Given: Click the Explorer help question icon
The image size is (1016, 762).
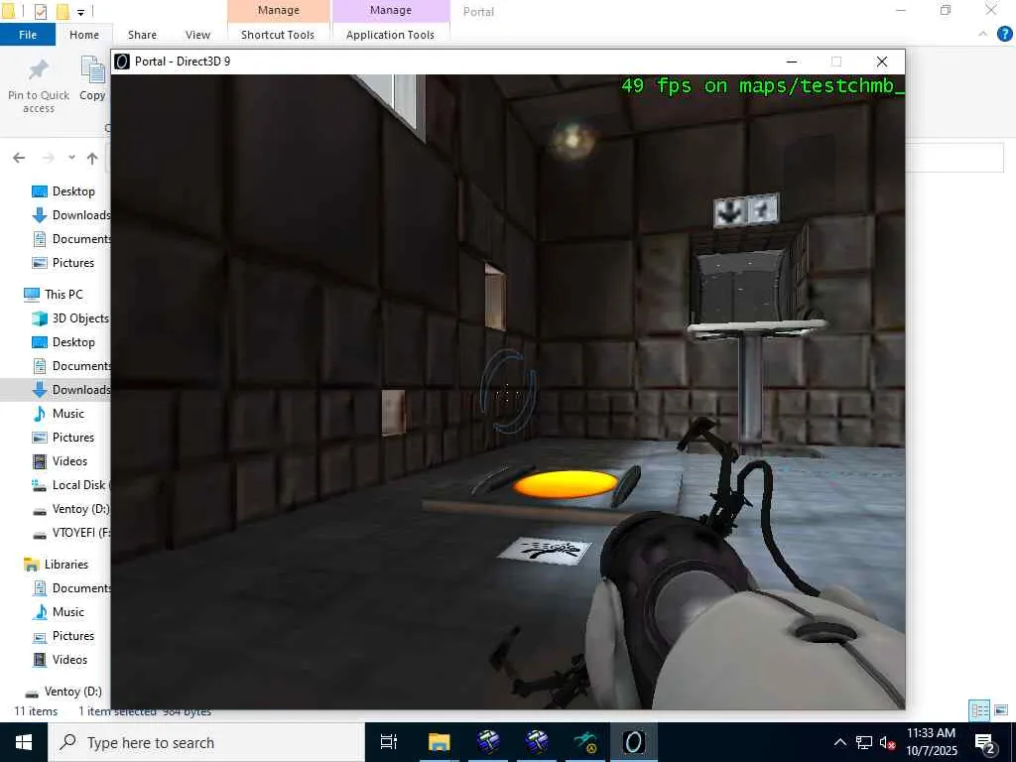Looking at the screenshot, I should (x=1004, y=35).
